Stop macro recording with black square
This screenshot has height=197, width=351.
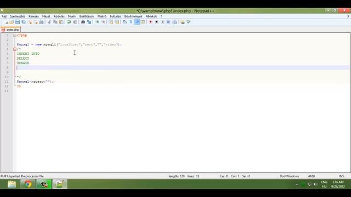coord(156,22)
